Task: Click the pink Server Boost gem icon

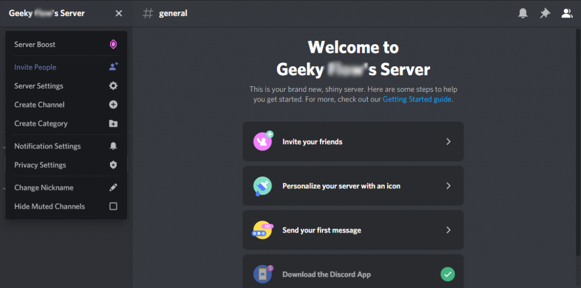Action: point(113,44)
